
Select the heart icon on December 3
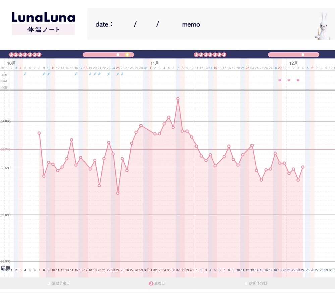(298, 80)
